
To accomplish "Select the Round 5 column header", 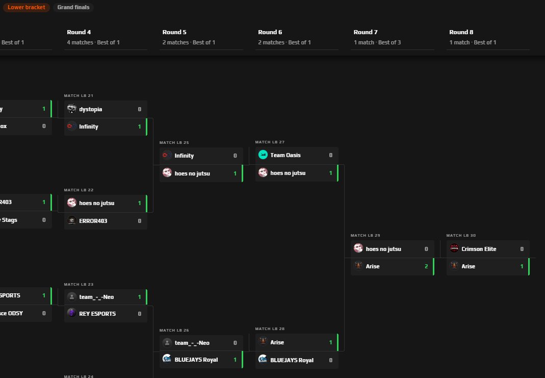I will 174,32.
